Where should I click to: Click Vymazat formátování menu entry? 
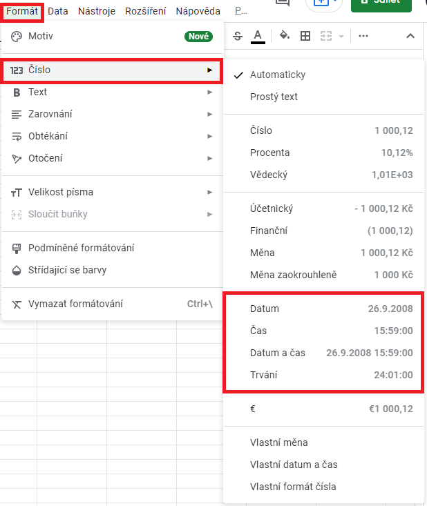[76, 304]
